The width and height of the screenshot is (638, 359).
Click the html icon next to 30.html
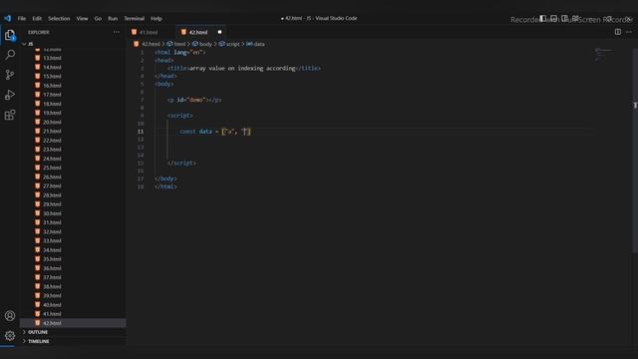(x=38, y=213)
